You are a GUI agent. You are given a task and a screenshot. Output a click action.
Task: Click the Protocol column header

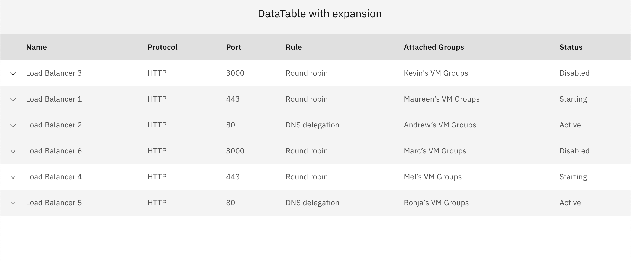tap(162, 47)
